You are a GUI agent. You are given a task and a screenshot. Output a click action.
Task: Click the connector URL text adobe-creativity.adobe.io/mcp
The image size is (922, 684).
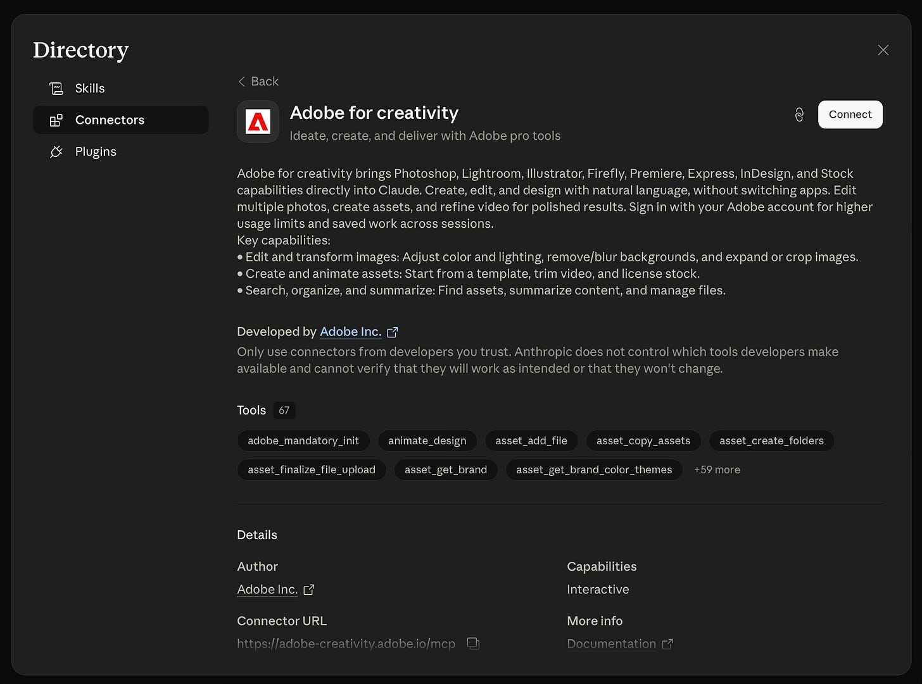pos(346,644)
